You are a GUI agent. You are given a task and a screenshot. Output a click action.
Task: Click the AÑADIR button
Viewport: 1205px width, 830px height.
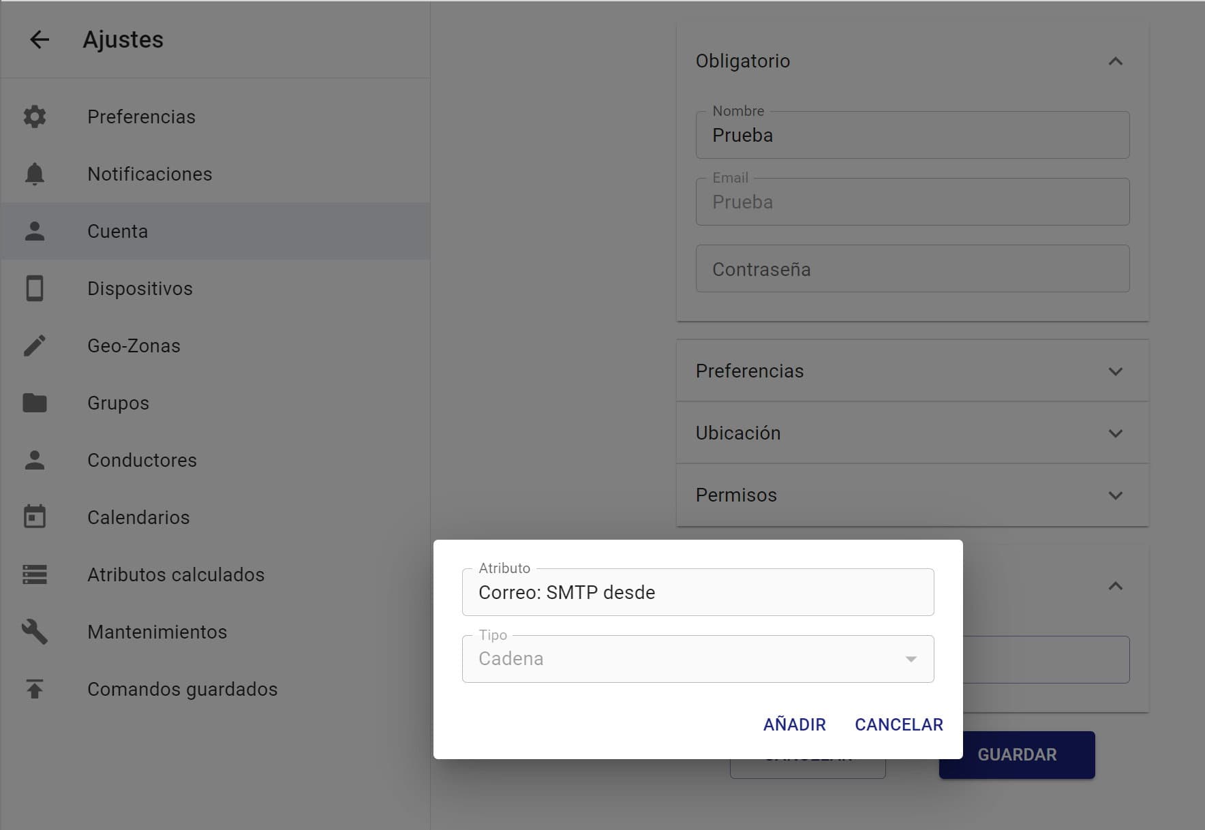(x=795, y=724)
